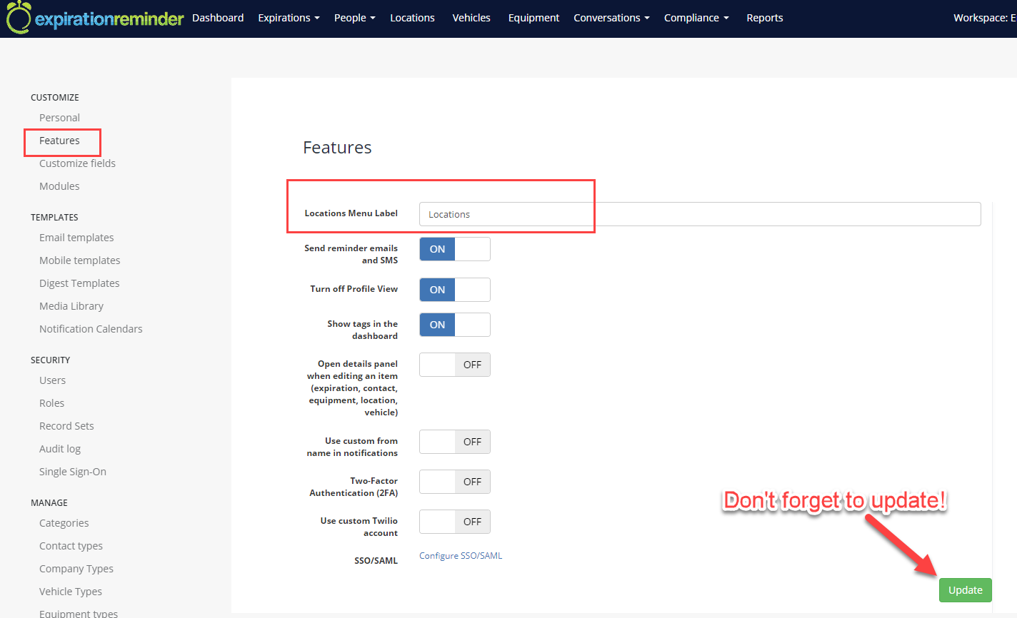The image size is (1017, 618).
Task: Expand the Conversations dropdown menu
Action: (611, 18)
